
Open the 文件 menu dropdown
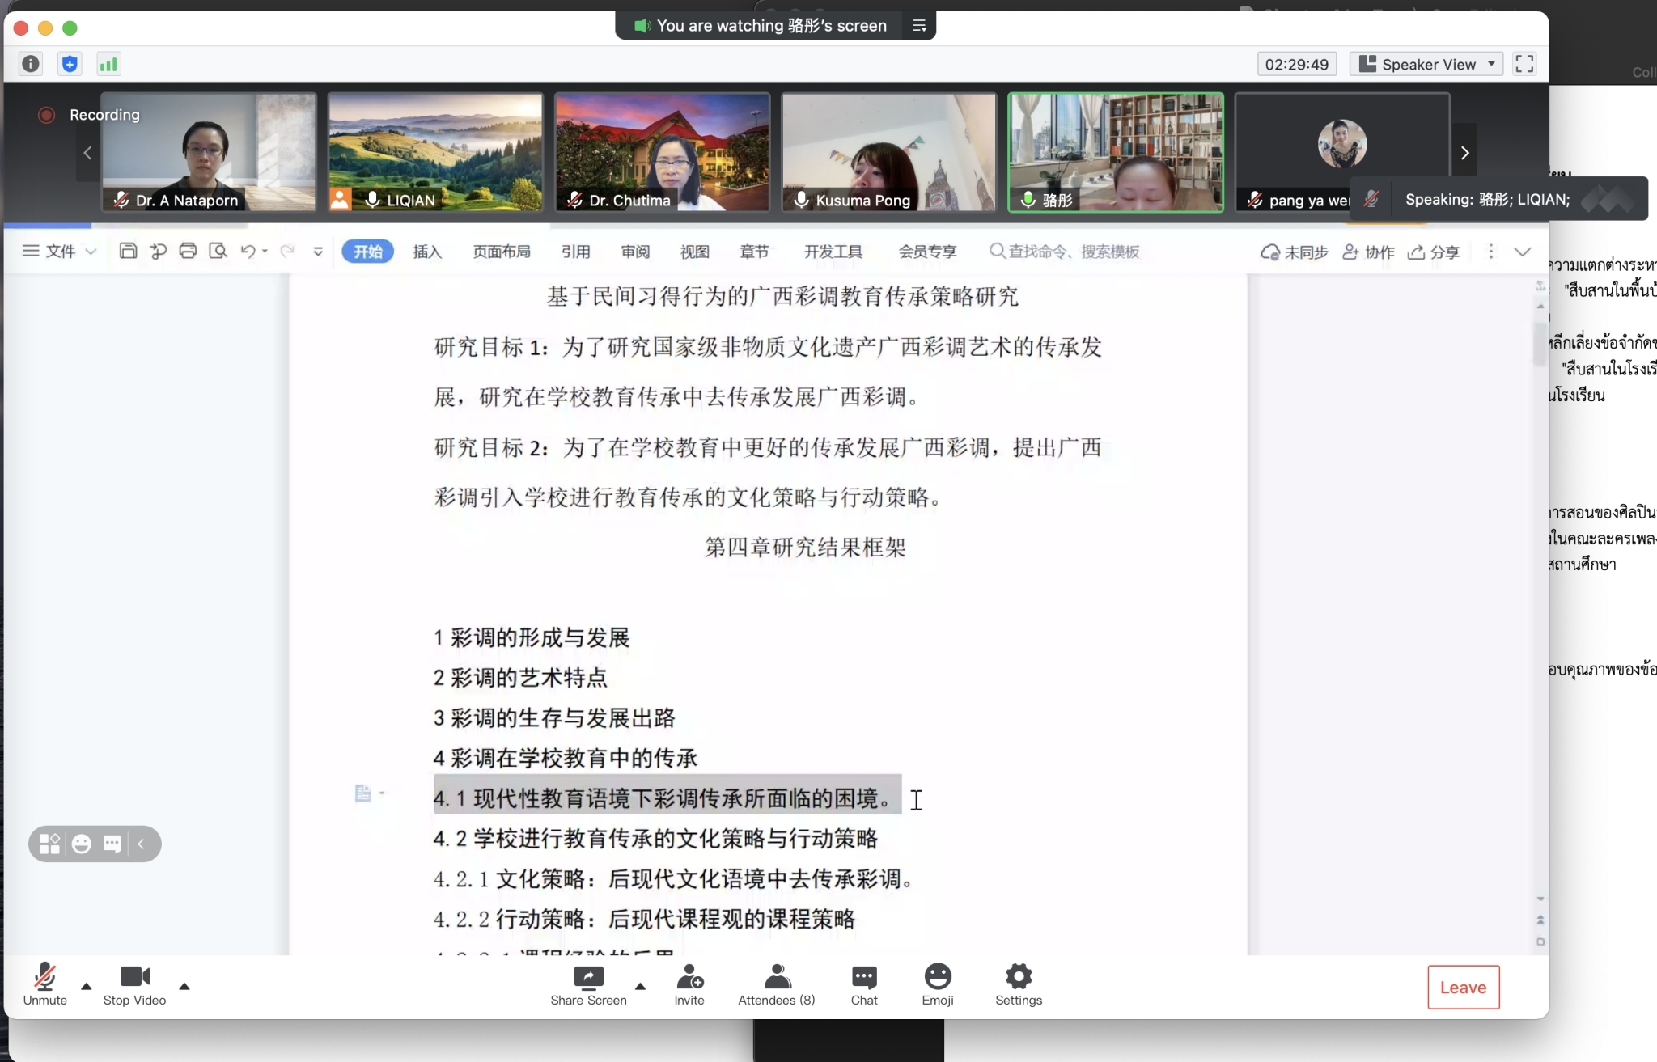pos(59,251)
